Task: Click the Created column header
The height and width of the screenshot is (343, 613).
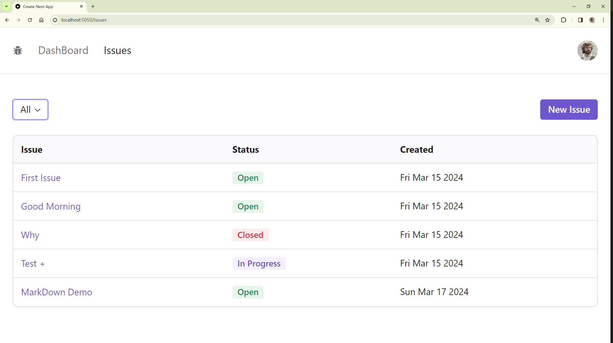Action: coord(417,150)
